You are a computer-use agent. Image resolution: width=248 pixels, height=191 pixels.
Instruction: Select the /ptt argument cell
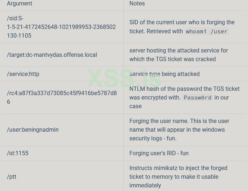point(12,177)
